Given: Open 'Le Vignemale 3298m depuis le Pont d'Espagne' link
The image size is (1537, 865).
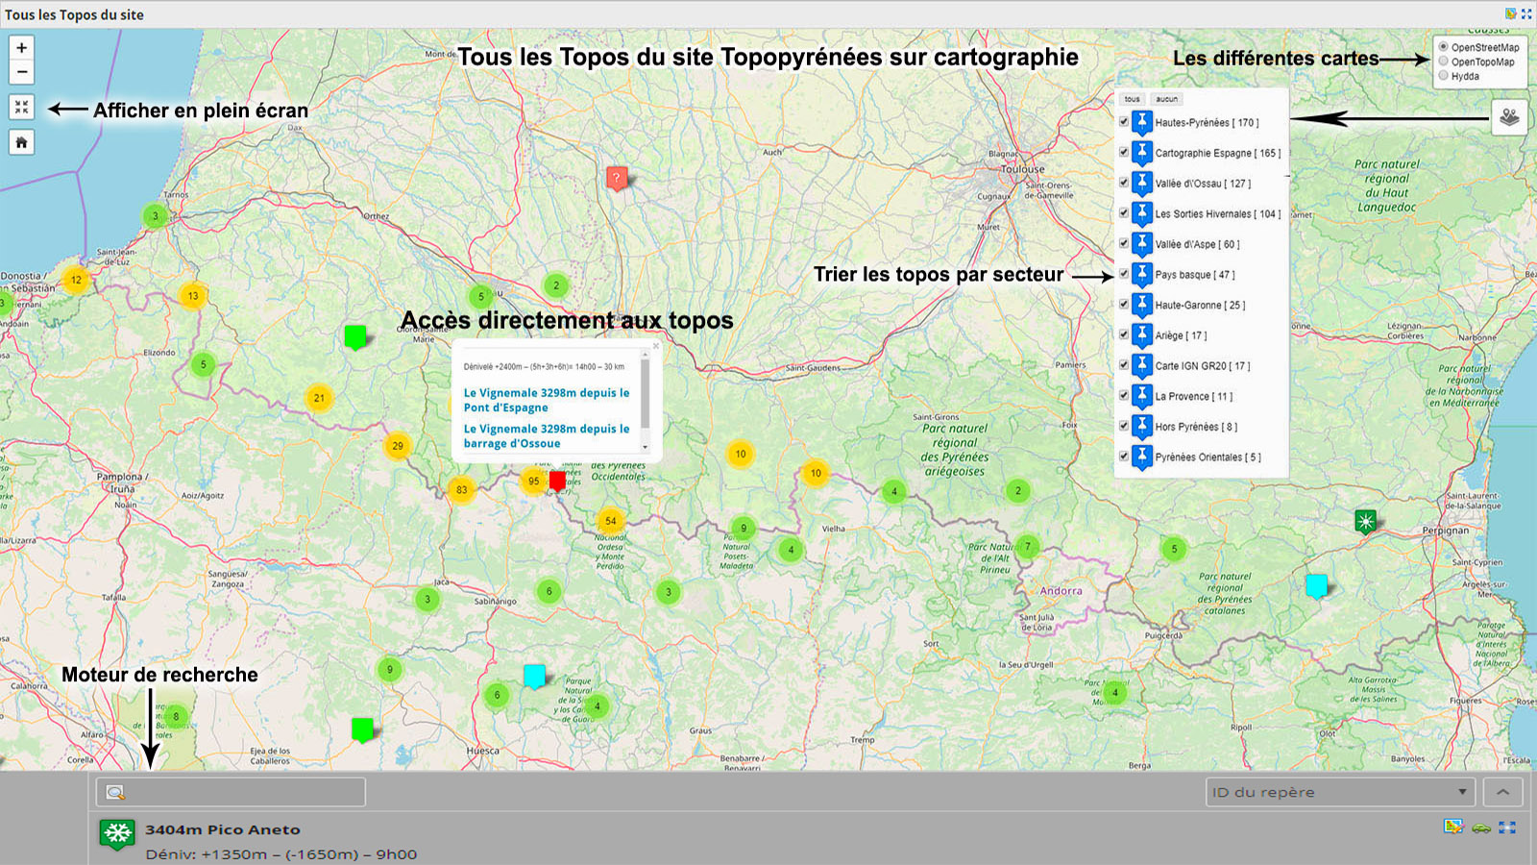Looking at the screenshot, I should point(546,400).
